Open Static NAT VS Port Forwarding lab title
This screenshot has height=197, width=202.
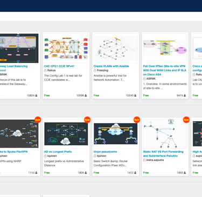point(163,154)
